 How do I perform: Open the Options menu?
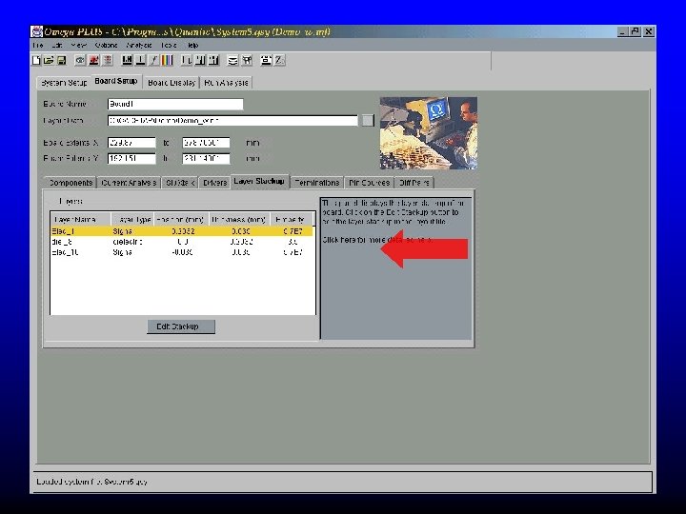pyautogui.click(x=106, y=45)
